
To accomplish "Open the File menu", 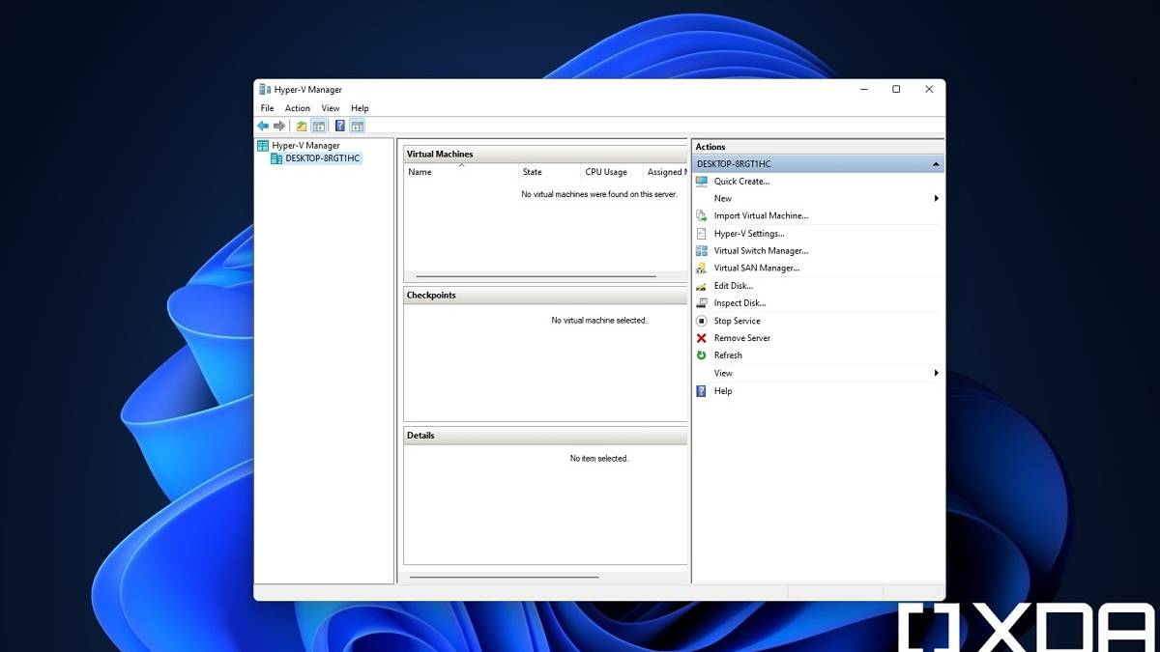I will pos(267,108).
